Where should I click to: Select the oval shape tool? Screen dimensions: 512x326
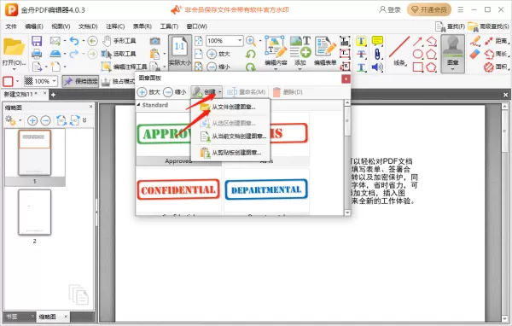coord(417,54)
